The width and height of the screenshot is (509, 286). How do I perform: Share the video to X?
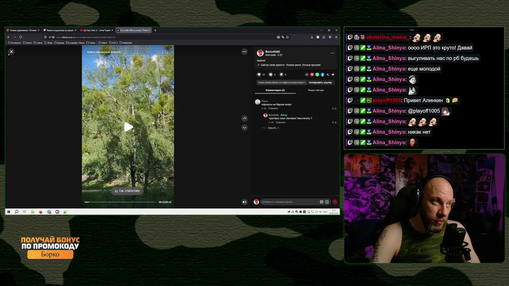(x=327, y=74)
